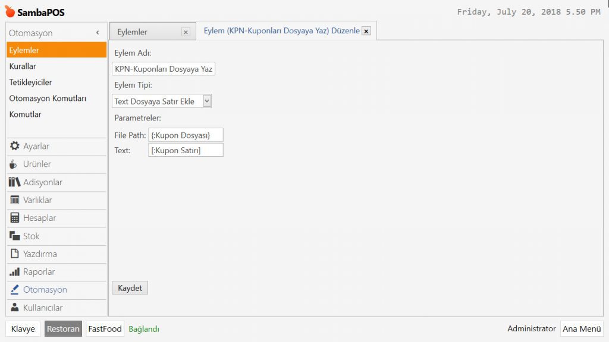Open Raporlar via the bar chart icon
This screenshot has height=342, width=609.
(15, 272)
